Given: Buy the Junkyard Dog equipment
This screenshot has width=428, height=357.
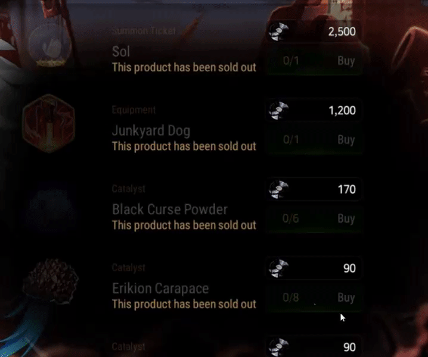Looking at the screenshot, I should tap(315, 140).
